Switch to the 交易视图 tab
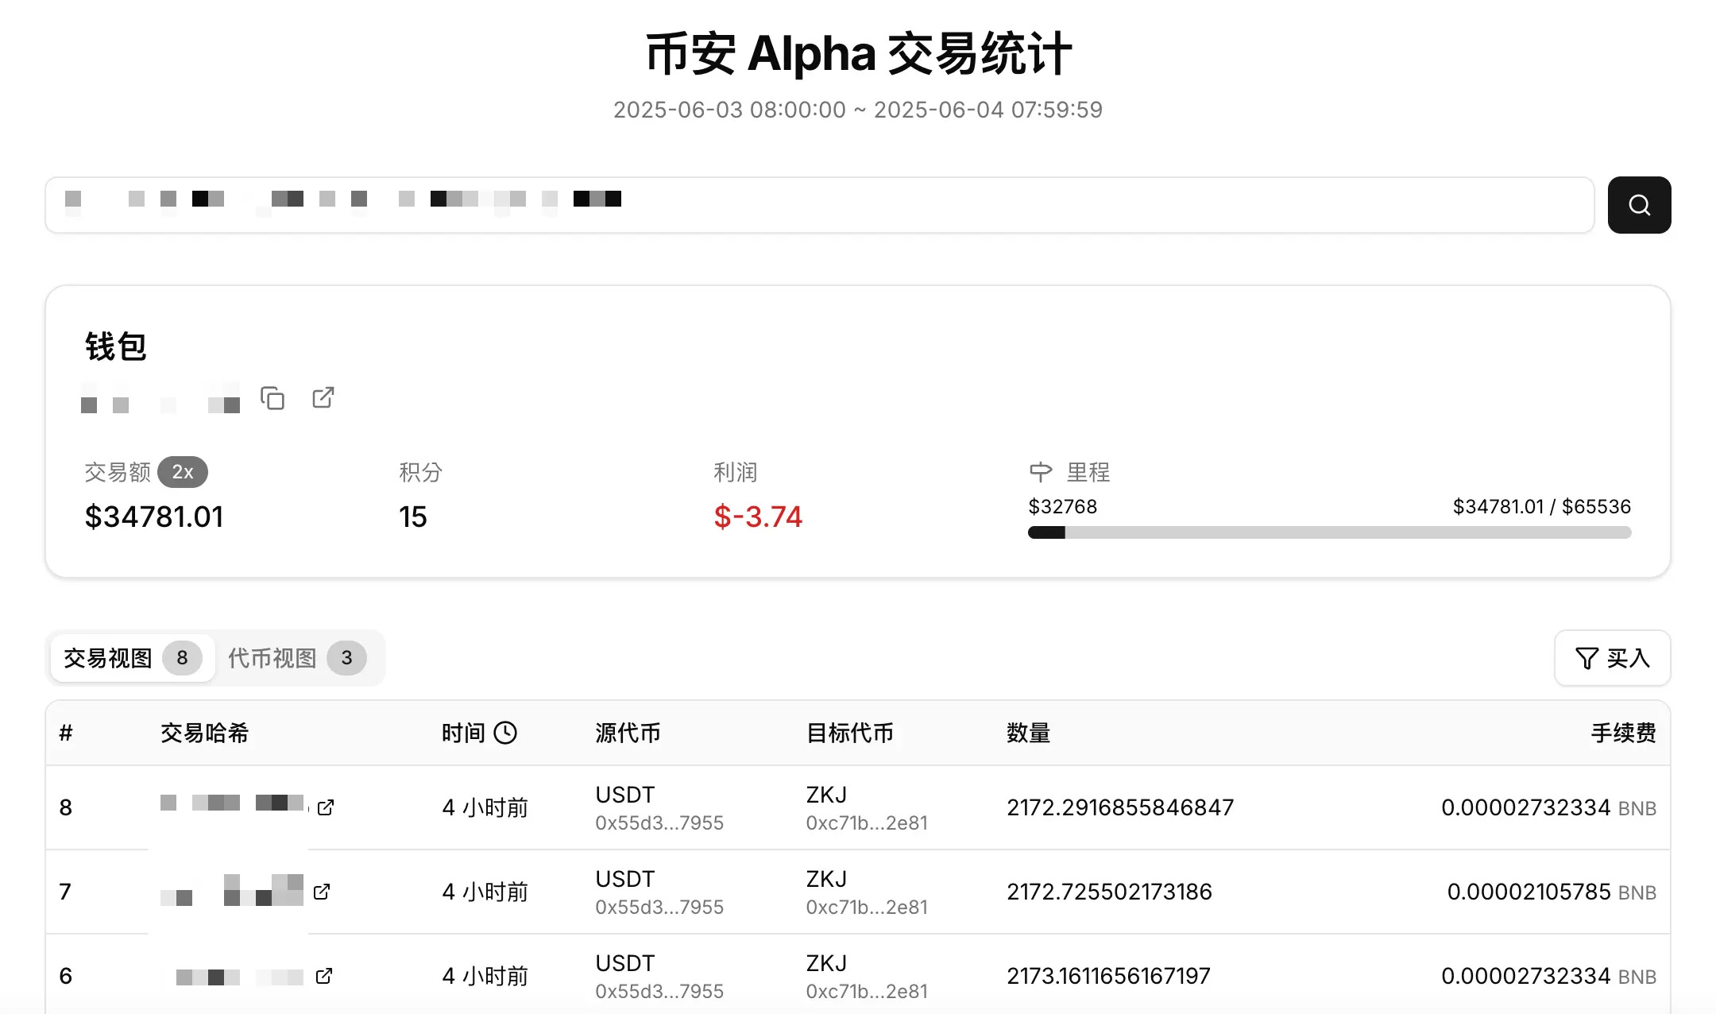Screen dimensions: 1716x1014 (x=114, y=657)
